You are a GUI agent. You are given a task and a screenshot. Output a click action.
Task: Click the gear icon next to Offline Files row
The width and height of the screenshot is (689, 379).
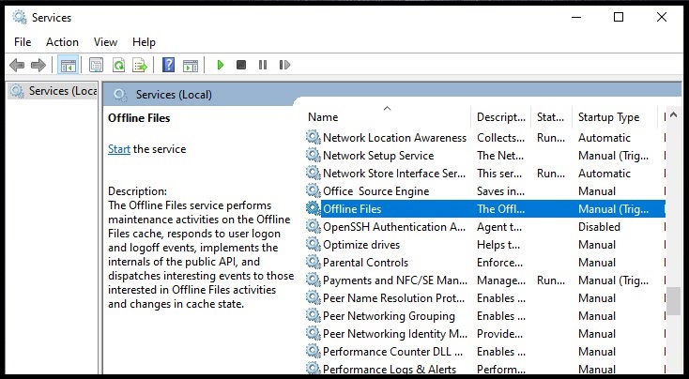(x=314, y=208)
